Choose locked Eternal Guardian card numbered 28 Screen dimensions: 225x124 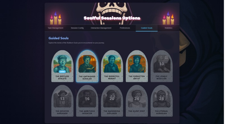pos(162,101)
